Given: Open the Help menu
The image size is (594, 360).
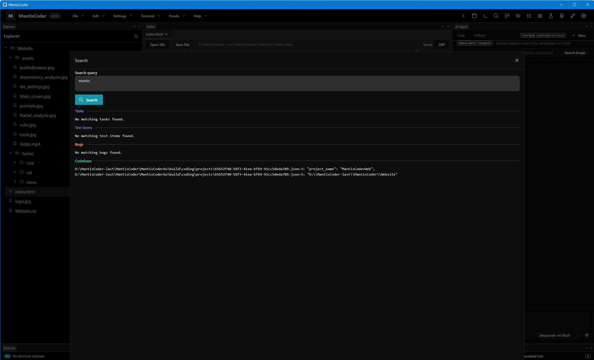Looking at the screenshot, I should 200,16.
